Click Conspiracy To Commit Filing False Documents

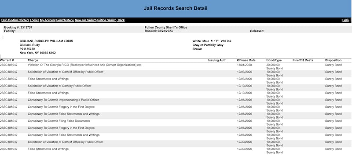pos(59,121)
